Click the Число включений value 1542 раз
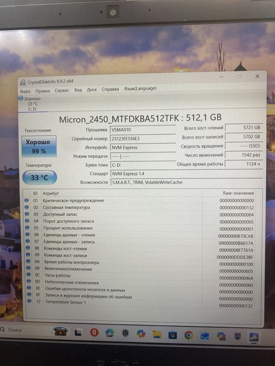The height and width of the screenshot is (366, 275). [244, 155]
